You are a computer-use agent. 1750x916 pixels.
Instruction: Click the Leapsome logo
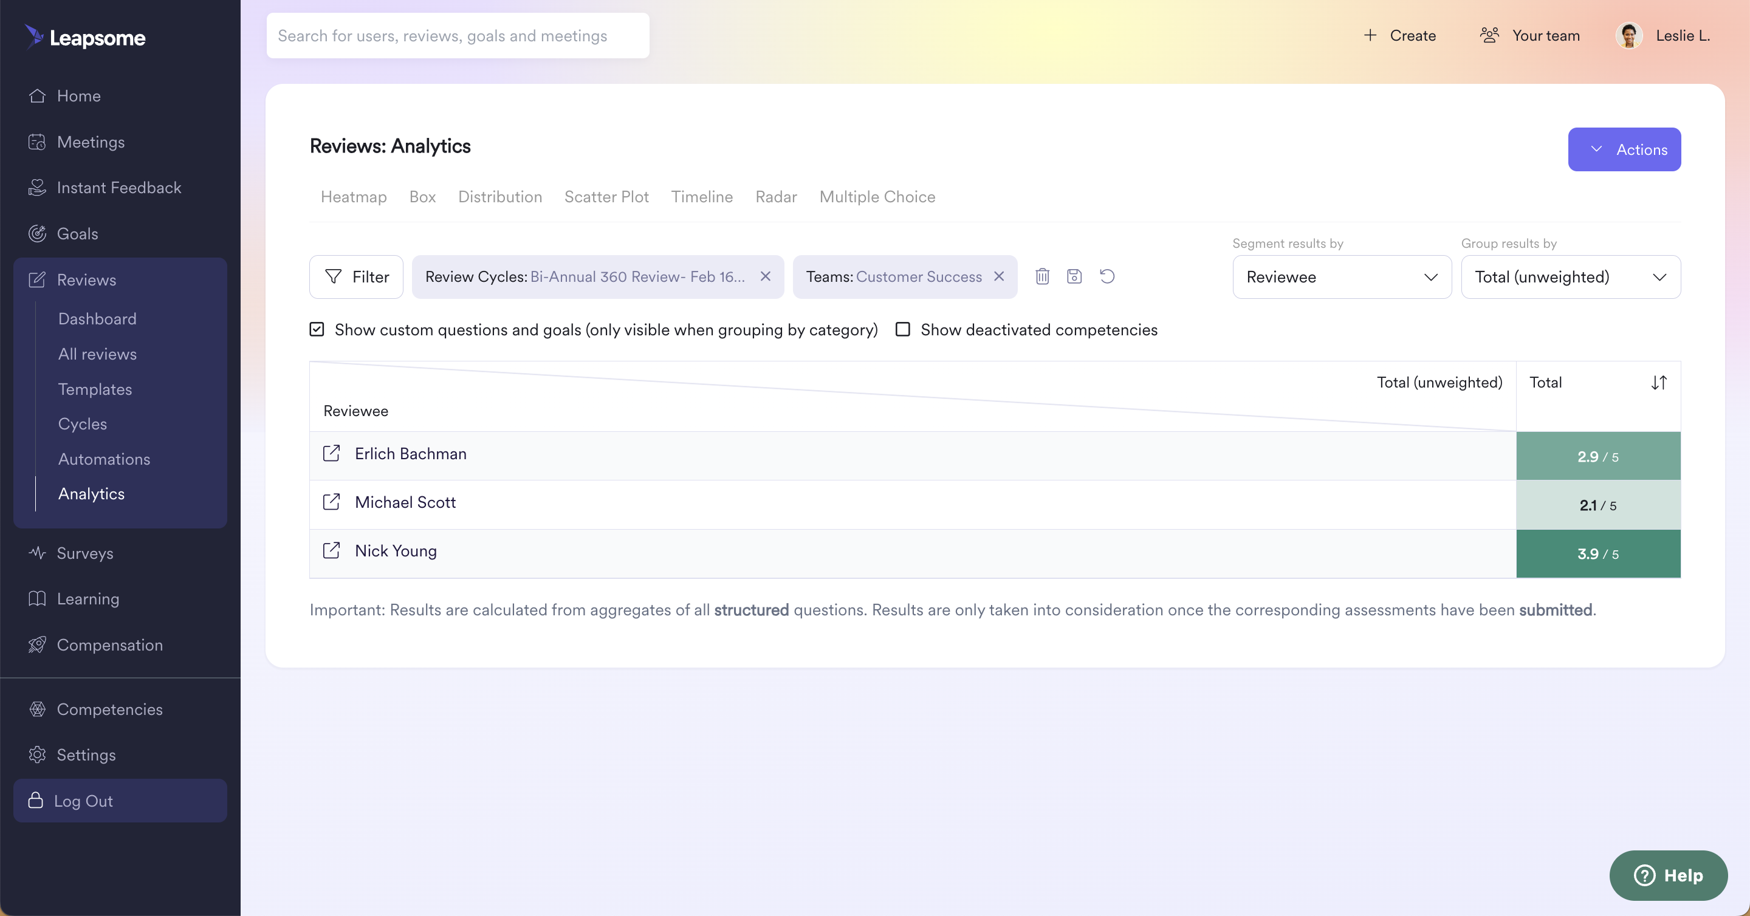point(85,37)
